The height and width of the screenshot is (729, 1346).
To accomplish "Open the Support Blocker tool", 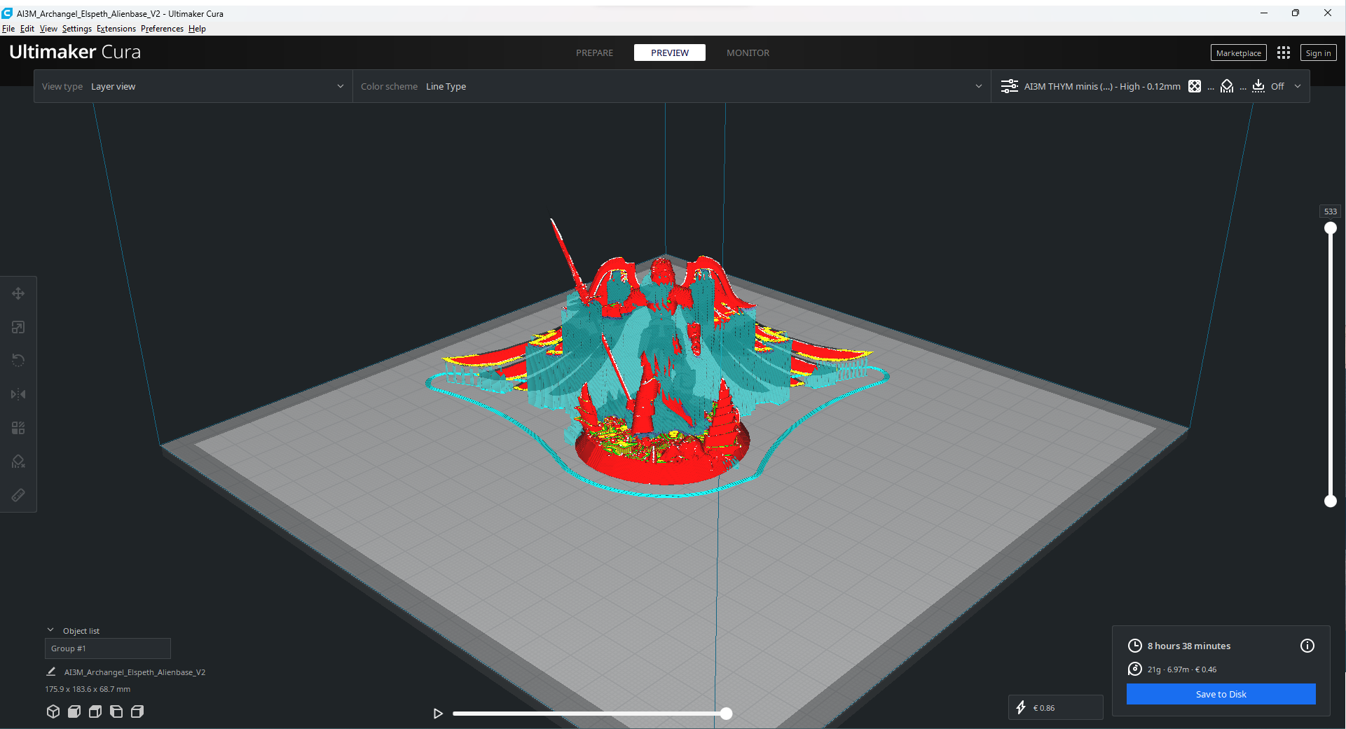I will click(x=18, y=461).
